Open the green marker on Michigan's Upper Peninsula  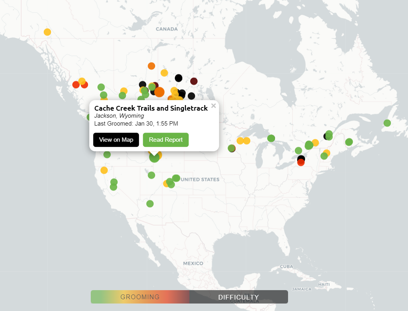[x=271, y=138]
